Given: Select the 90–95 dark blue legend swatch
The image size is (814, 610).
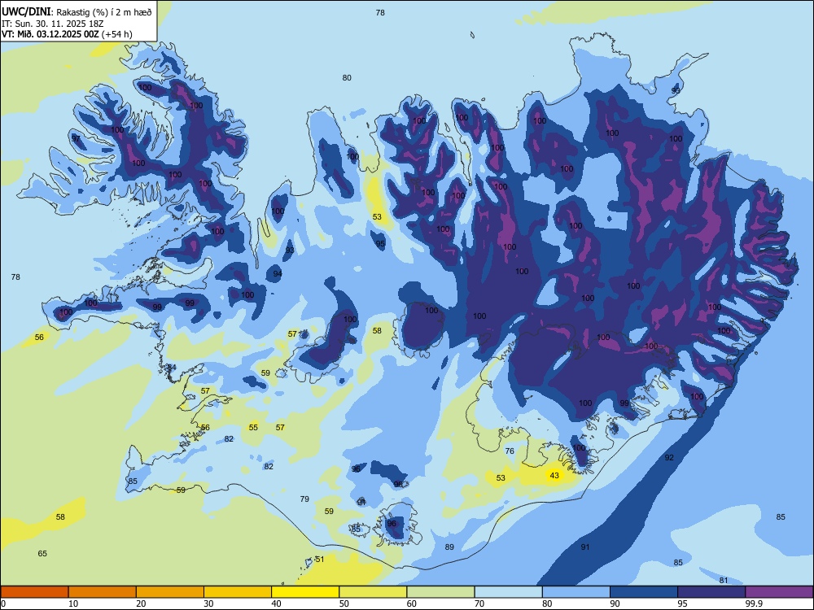Looking at the screenshot, I should click(644, 592).
